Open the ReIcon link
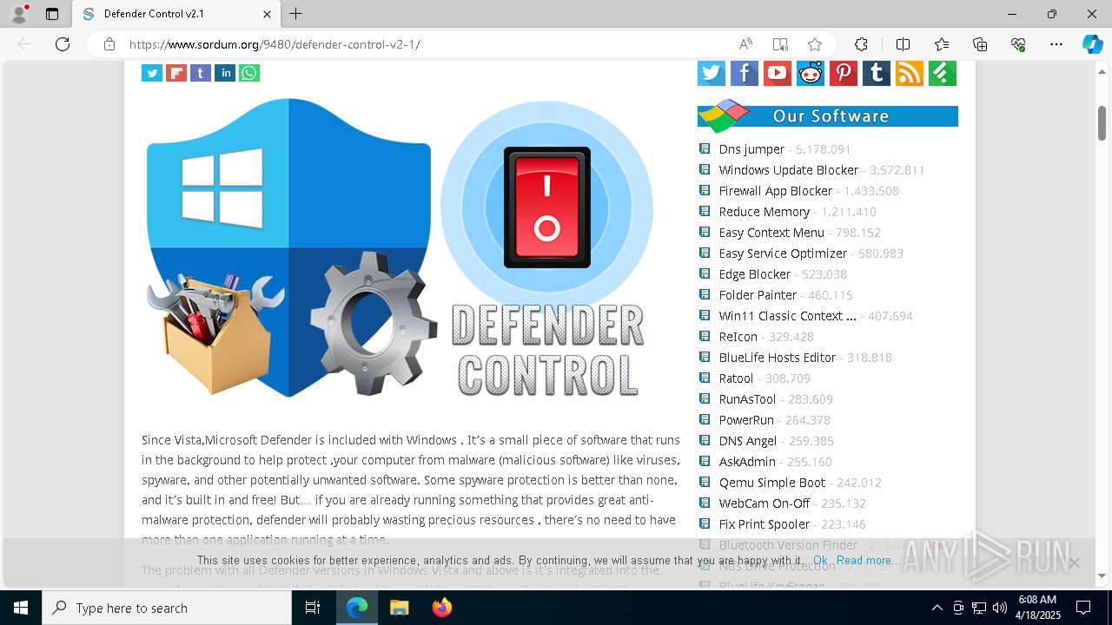 [x=738, y=337]
